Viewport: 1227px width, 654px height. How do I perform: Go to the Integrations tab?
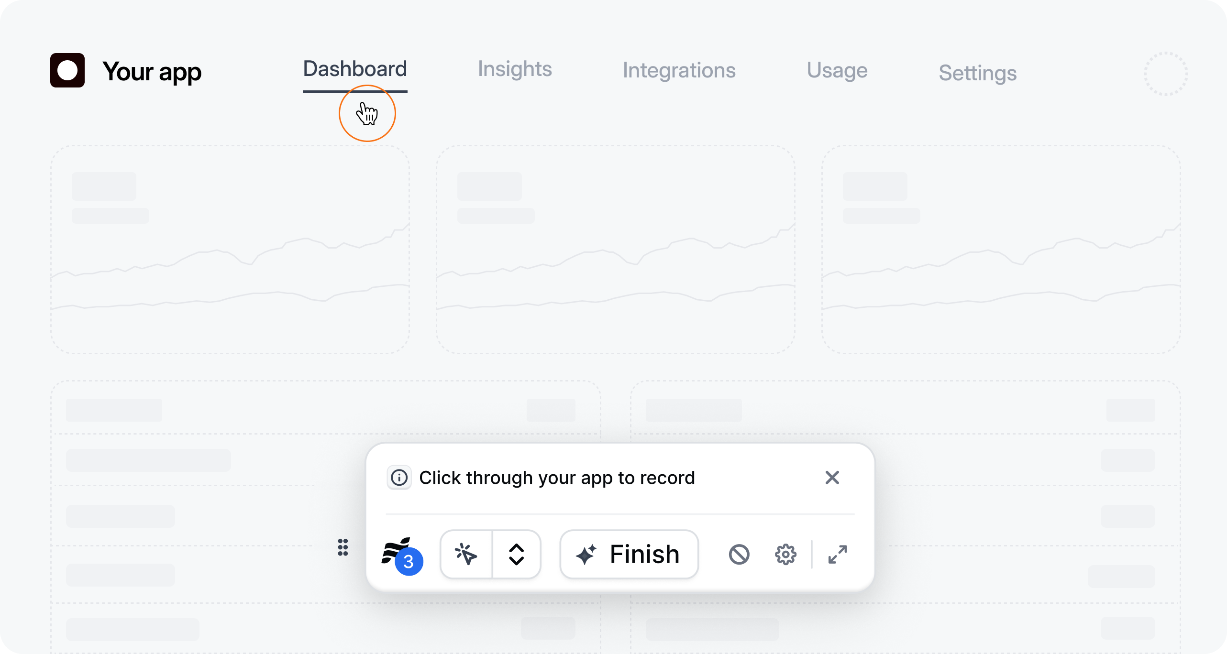click(x=679, y=71)
